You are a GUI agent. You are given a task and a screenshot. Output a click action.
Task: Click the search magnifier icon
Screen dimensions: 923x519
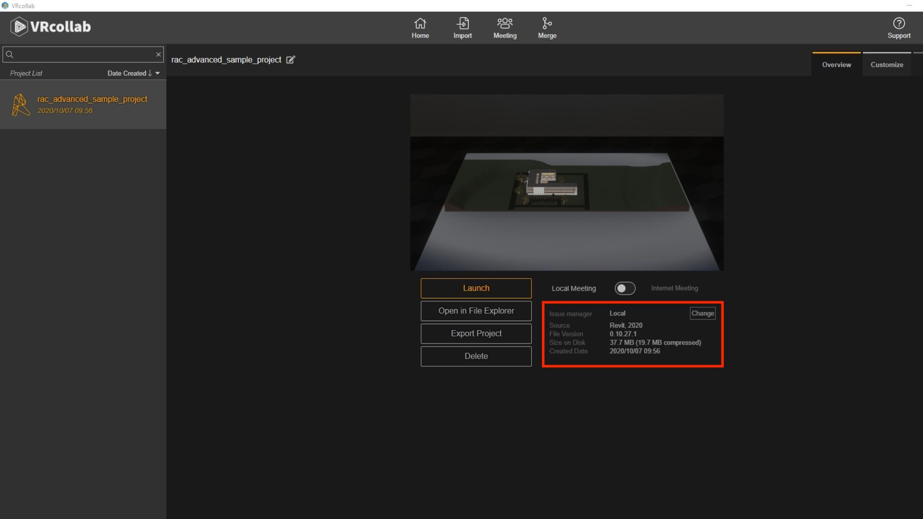(x=10, y=54)
